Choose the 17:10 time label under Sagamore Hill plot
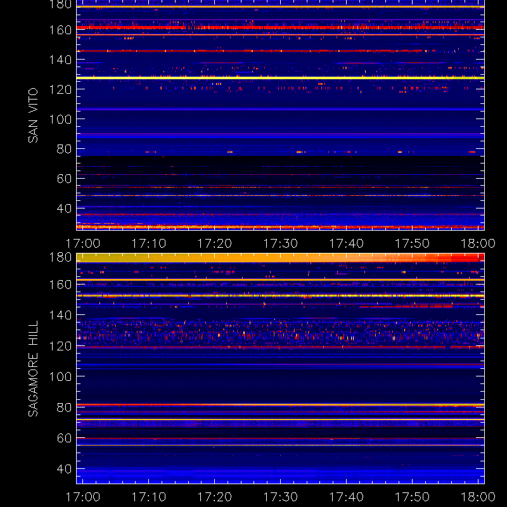The width and height of the screenshot is (507, 507). tap(149, 497)
